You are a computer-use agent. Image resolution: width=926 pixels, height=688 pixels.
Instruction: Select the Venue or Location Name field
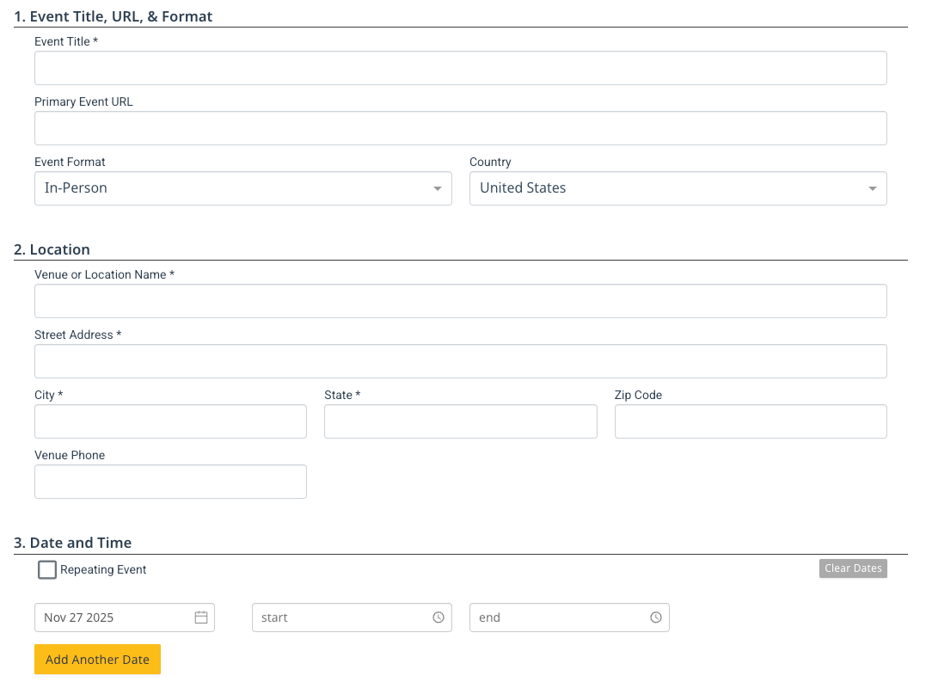click(x=460, y=301)
